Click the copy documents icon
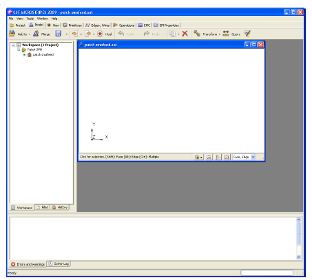The height and width of the screenshot is (280, 312). (x=172, y=34)
